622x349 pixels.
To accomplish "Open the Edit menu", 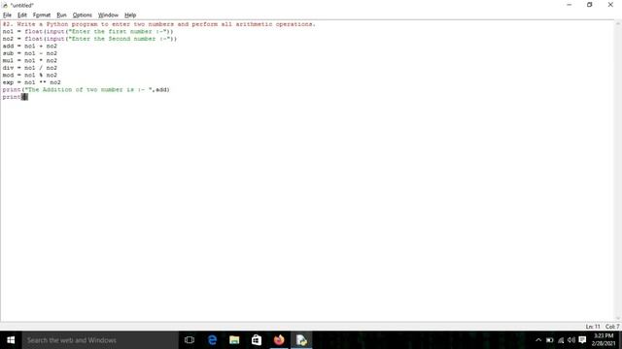I will pyautogui.click(x=22, y=16).
